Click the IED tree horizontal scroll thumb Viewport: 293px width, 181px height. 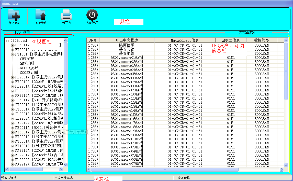click(26, 169)
